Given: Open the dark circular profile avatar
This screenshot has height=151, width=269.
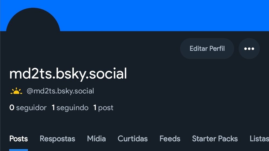Looking at the screenshot, I should coord(33,20).
